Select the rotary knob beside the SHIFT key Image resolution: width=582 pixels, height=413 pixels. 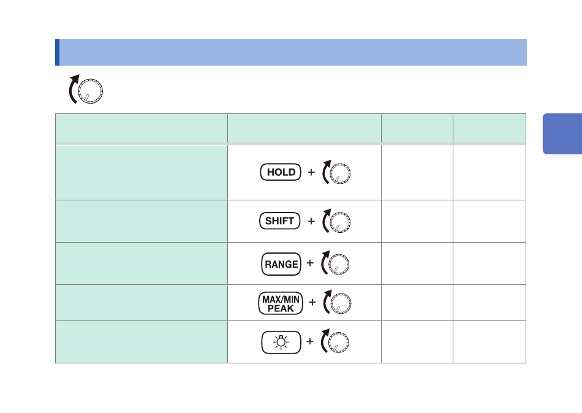(338, 222)
